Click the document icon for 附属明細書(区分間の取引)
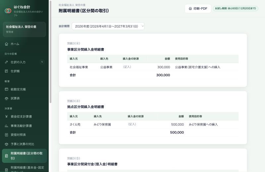 tap(6, 156)
